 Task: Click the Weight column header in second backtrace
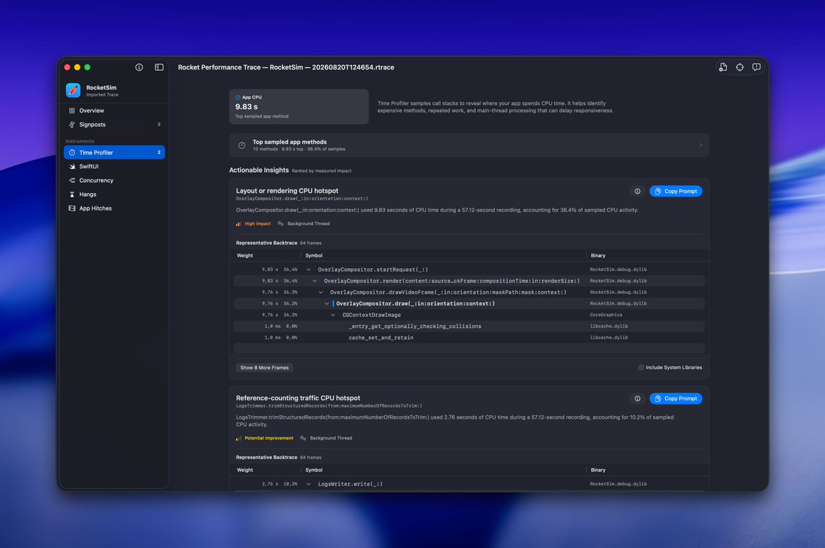(x=245, y=470)
